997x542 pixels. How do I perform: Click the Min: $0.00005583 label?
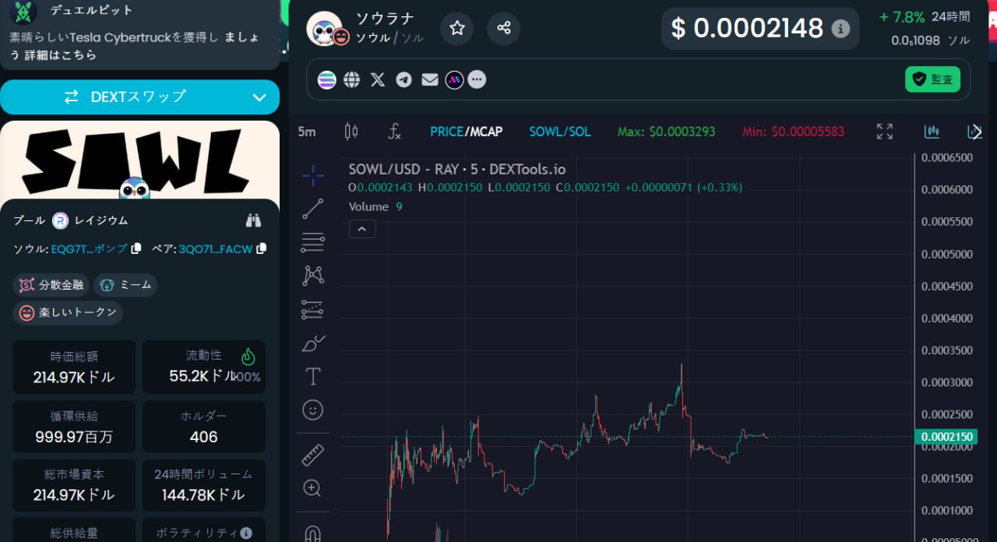(x=793, y=132)
